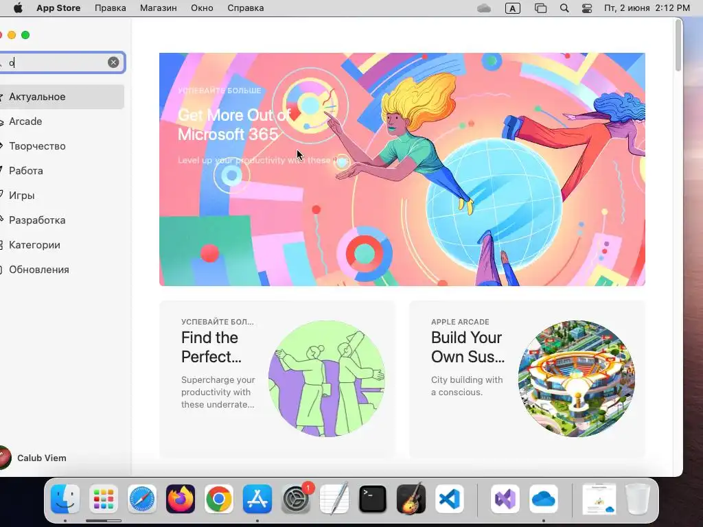Open System Settings from the Dock
Viewport: 703px width, 527px height.
296,499
